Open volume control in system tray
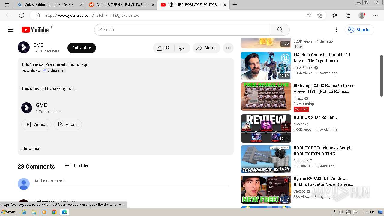This screenshot has height=216, width=384. coord(341,212)
